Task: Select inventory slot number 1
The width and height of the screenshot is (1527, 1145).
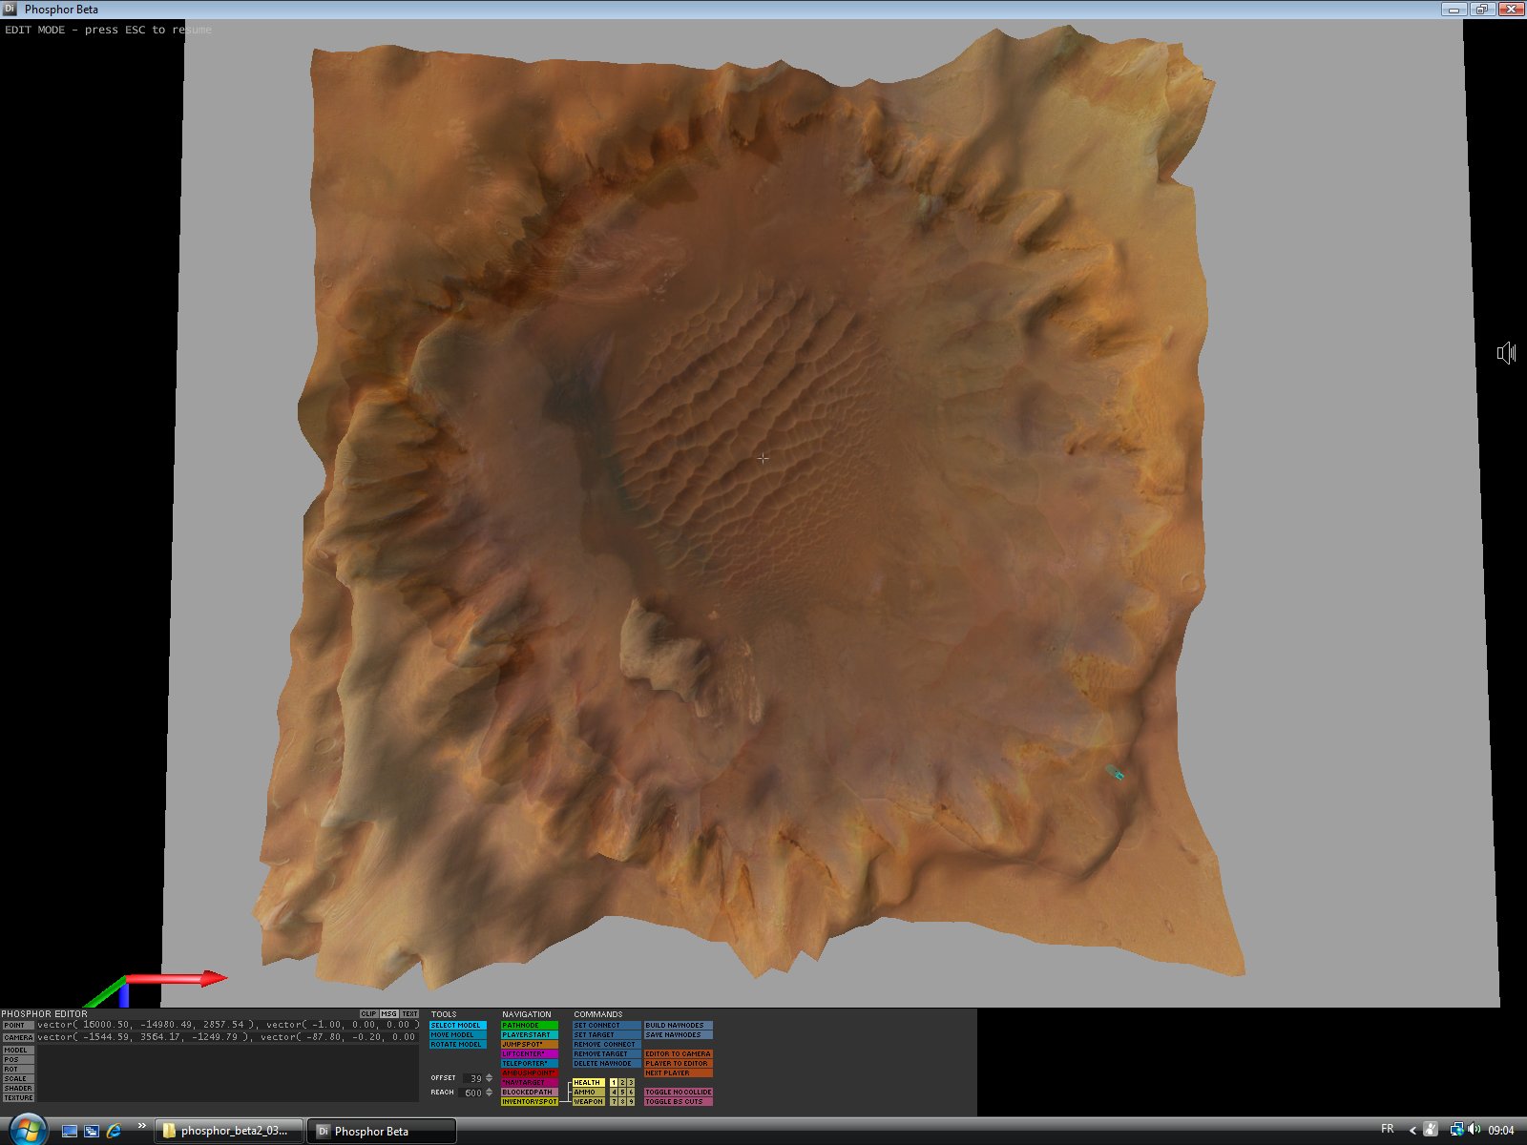Action: 614,1082
